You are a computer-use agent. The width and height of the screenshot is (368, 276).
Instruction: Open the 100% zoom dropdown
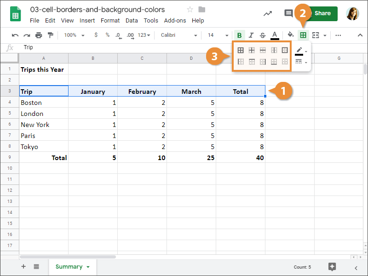pyautogui.click(x=74, y=35)
